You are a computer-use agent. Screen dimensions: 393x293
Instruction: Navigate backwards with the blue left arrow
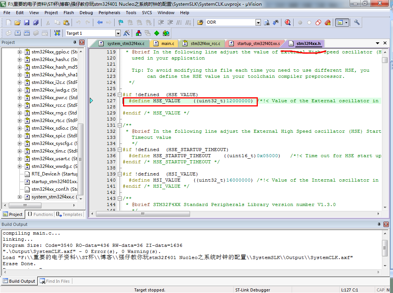[100, 23]
